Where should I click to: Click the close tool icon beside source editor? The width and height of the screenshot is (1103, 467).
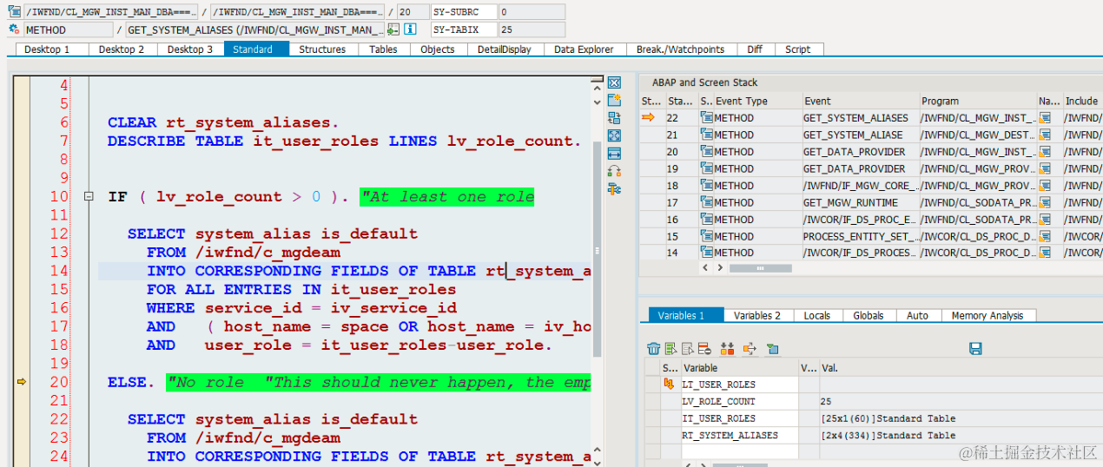[615, 82]
